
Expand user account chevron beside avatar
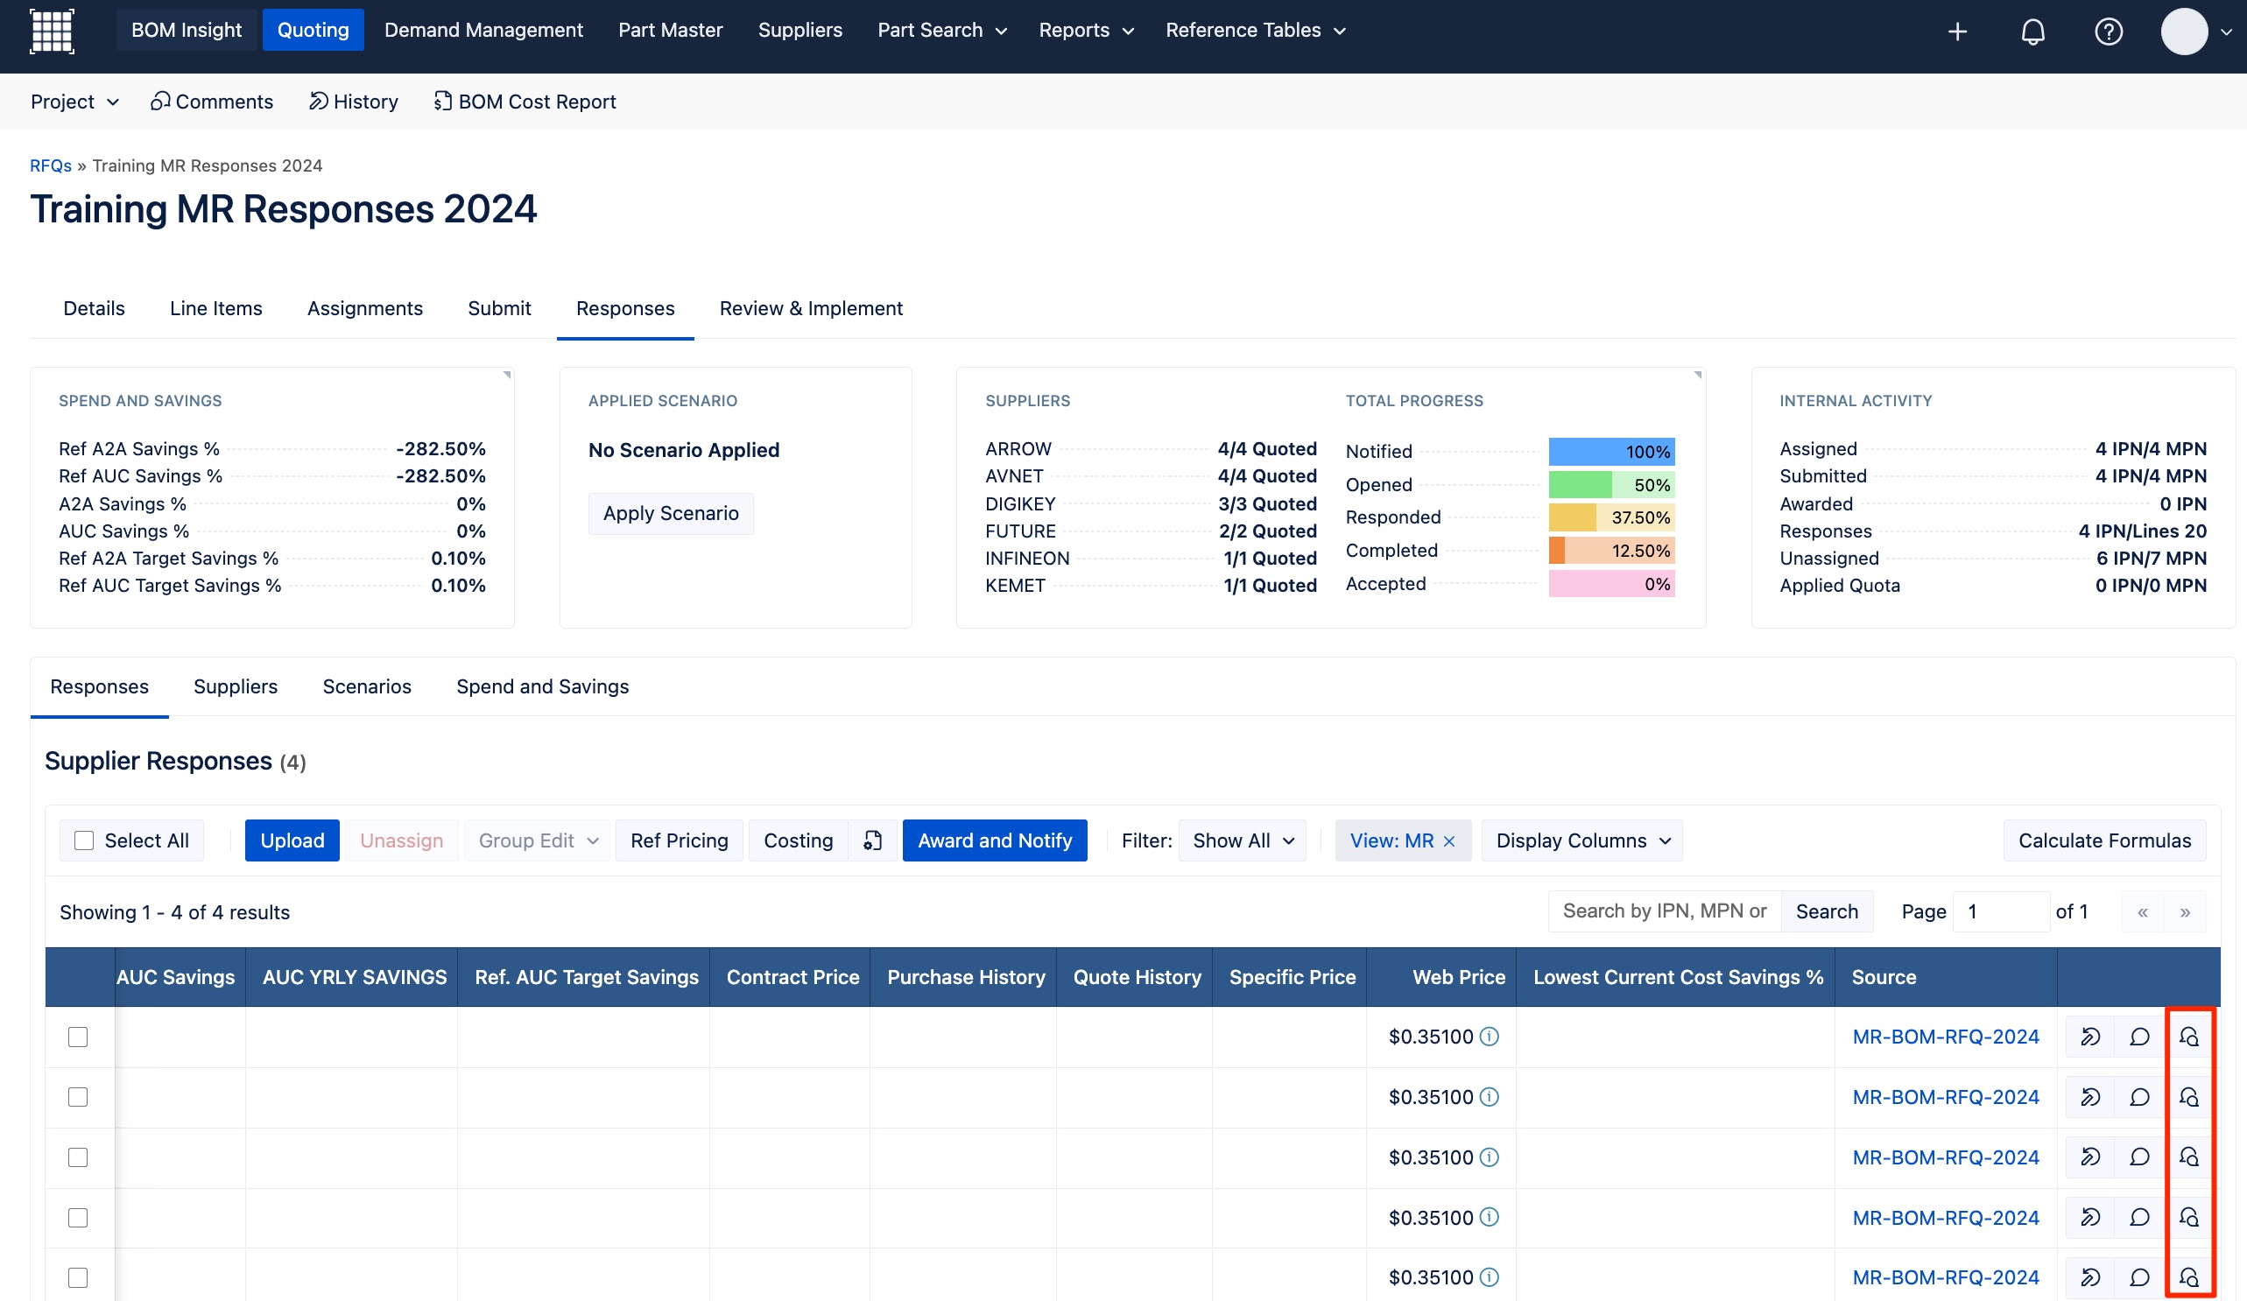pos(2226,32)
